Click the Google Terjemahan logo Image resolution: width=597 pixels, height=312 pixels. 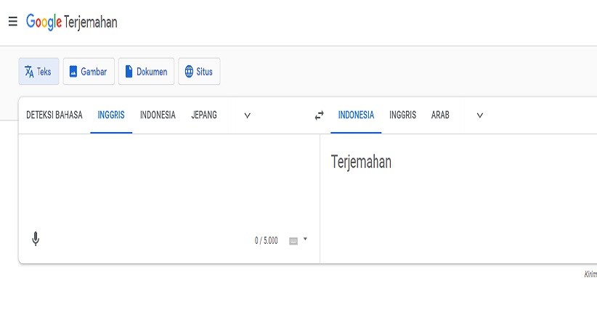point(71,22)
